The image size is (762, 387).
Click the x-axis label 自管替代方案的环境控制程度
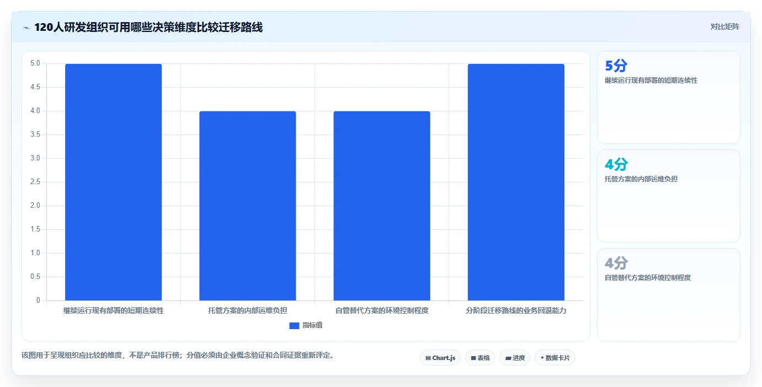click(x=382, y=310)
